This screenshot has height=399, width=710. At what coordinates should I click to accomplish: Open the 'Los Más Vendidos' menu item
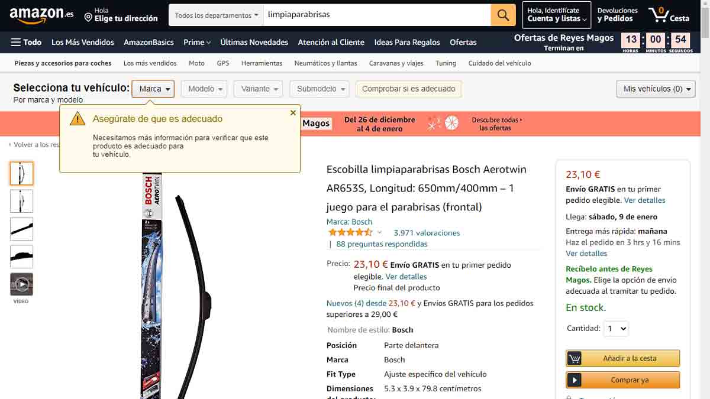[x=83, y=42]
